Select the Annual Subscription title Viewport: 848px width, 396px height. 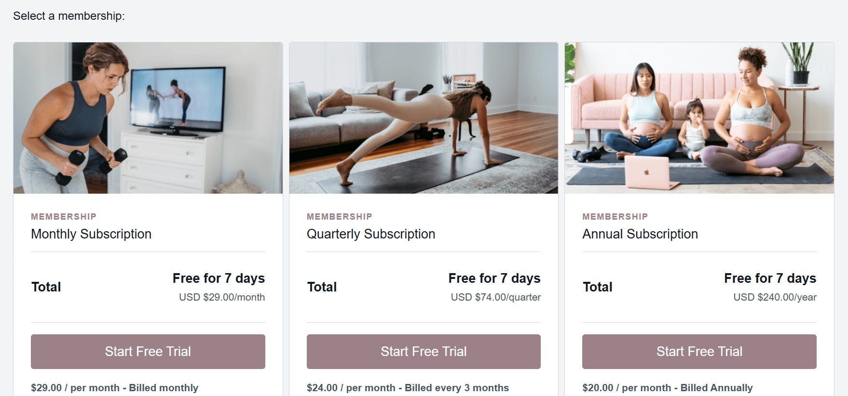640,234
